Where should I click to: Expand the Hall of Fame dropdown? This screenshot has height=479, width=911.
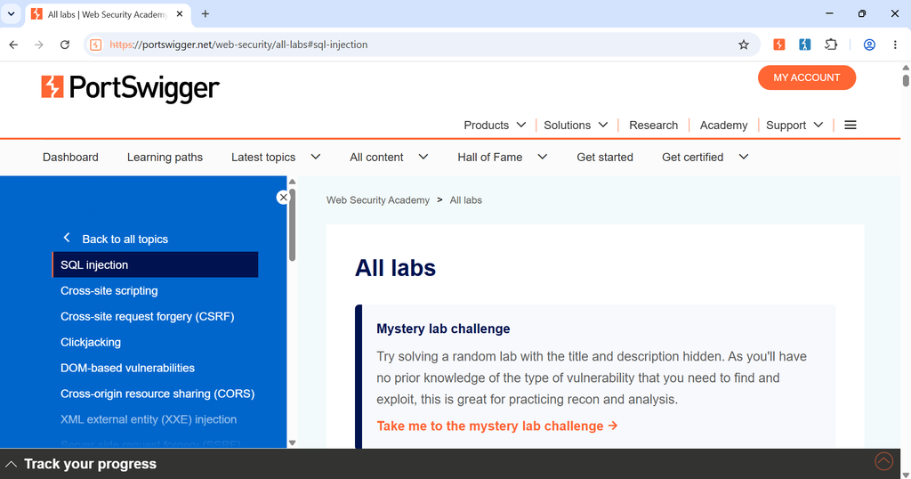[542, 157]
